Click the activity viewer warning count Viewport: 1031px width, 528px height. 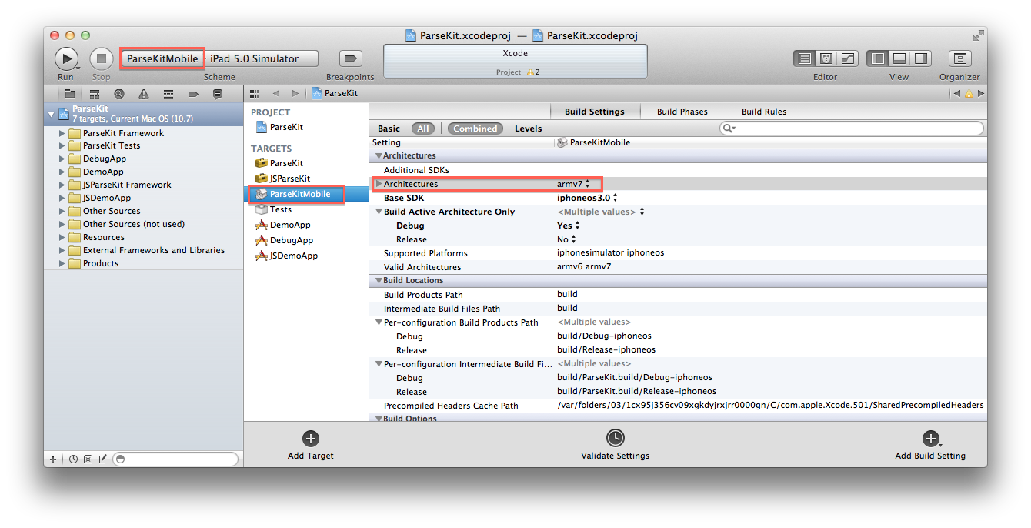[x=532, y=72]
